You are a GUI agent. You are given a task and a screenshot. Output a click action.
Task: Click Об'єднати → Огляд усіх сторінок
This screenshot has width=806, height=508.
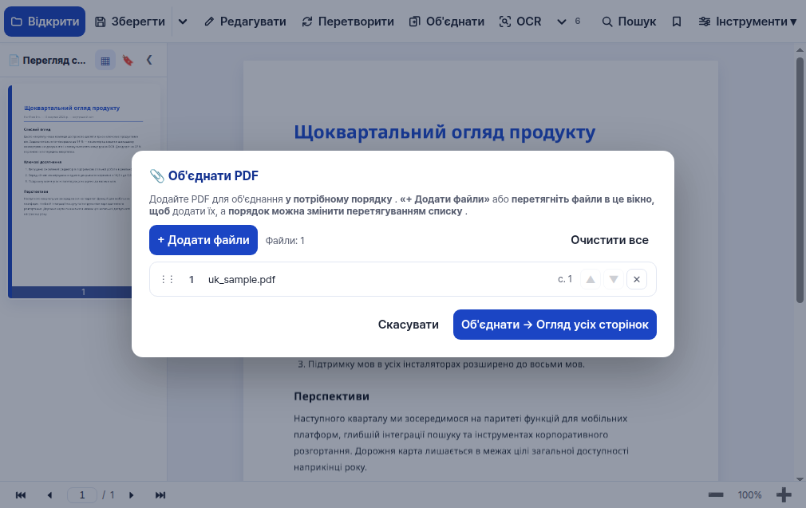point(555,325)
